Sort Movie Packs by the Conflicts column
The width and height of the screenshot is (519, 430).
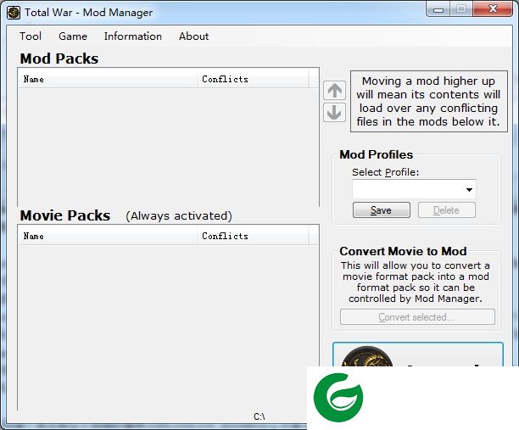[x=253, y=236]
